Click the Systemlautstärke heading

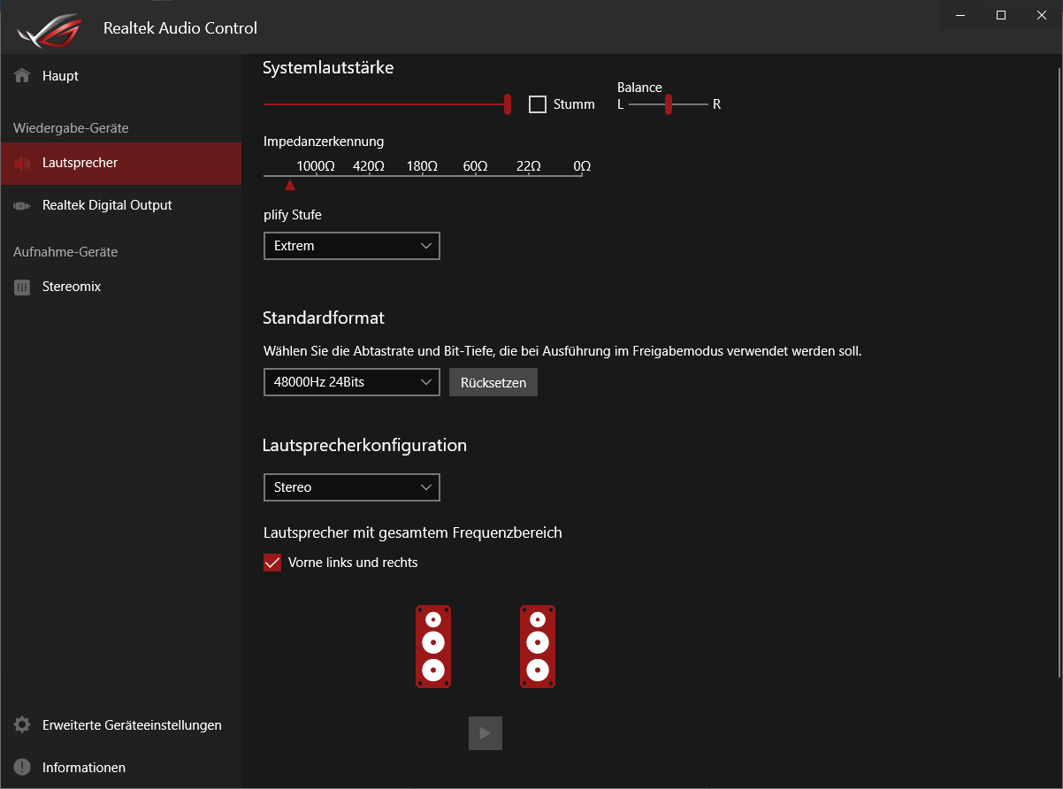click(328, 68)
